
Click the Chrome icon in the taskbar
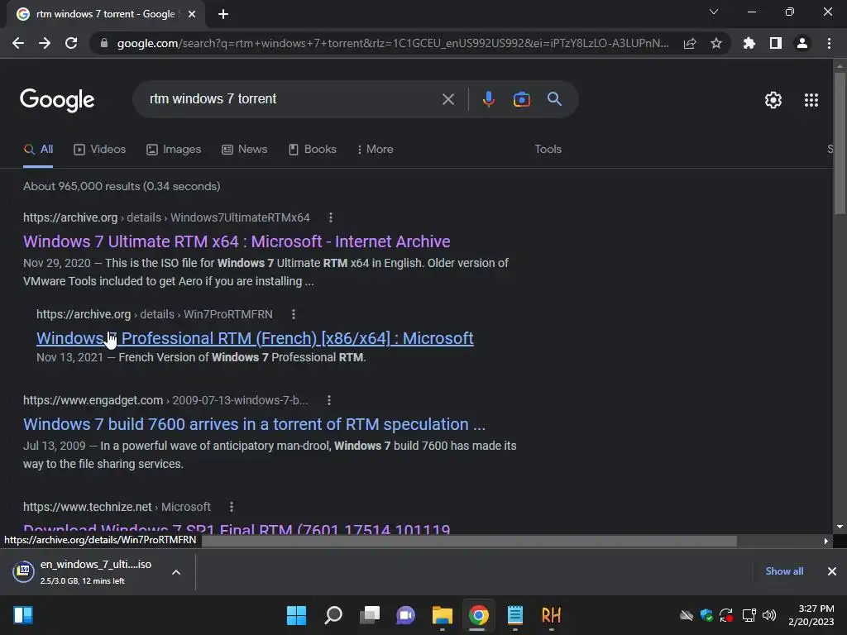click(x=479, y=615)
